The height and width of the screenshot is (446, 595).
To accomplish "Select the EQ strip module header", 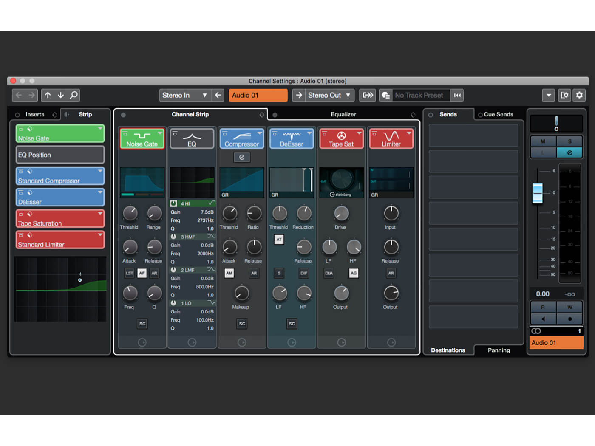I will pos(192,138).
